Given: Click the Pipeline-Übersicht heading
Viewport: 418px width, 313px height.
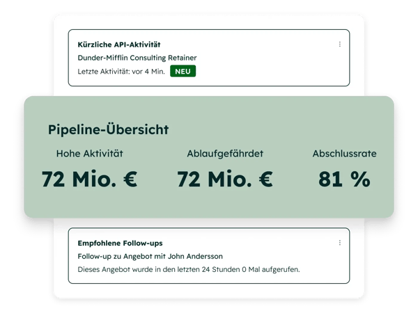Looking at the screenshot, I should point(108,129).
